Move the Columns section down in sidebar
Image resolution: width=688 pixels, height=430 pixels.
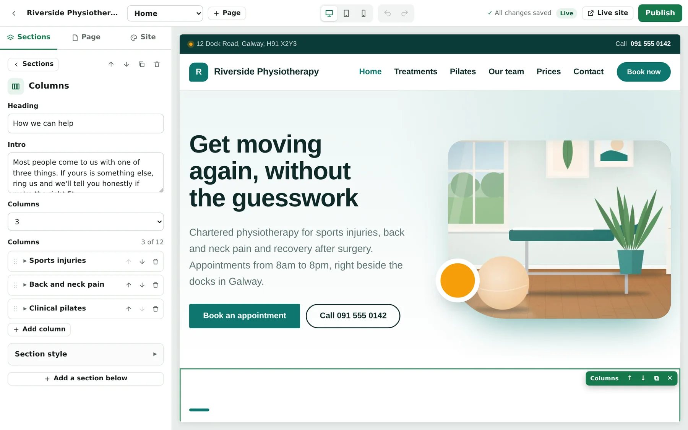click(127, 64)
